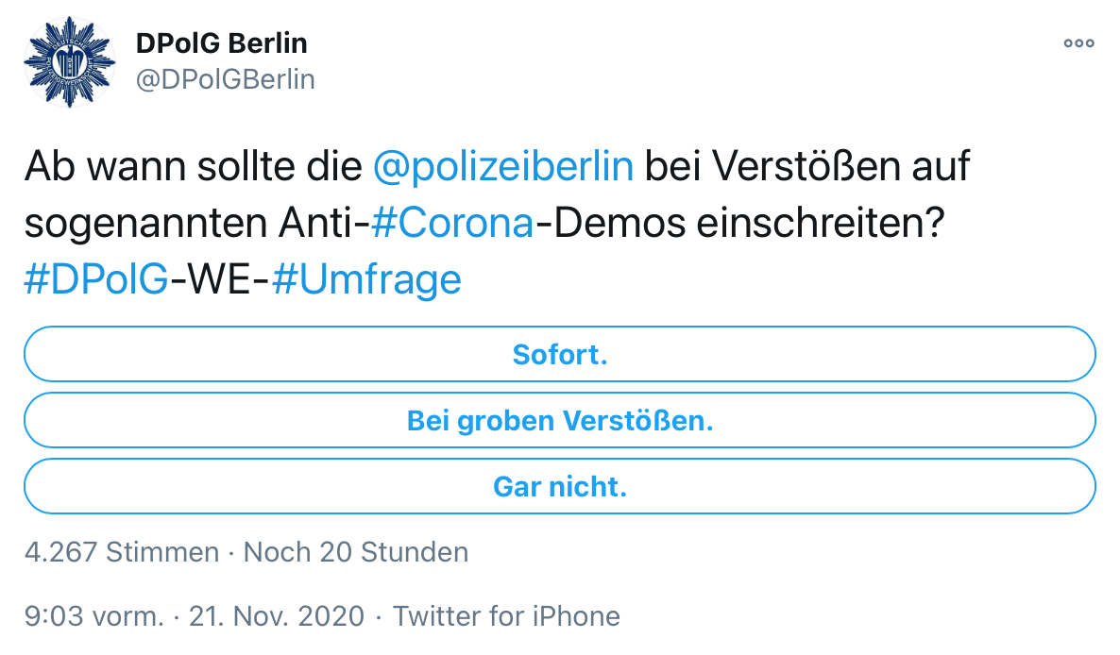Choose the "Bei groben Verstößen." poll option
Image resolution: width=1120 pixels, height=655 pixels.
tap(560, 420)
